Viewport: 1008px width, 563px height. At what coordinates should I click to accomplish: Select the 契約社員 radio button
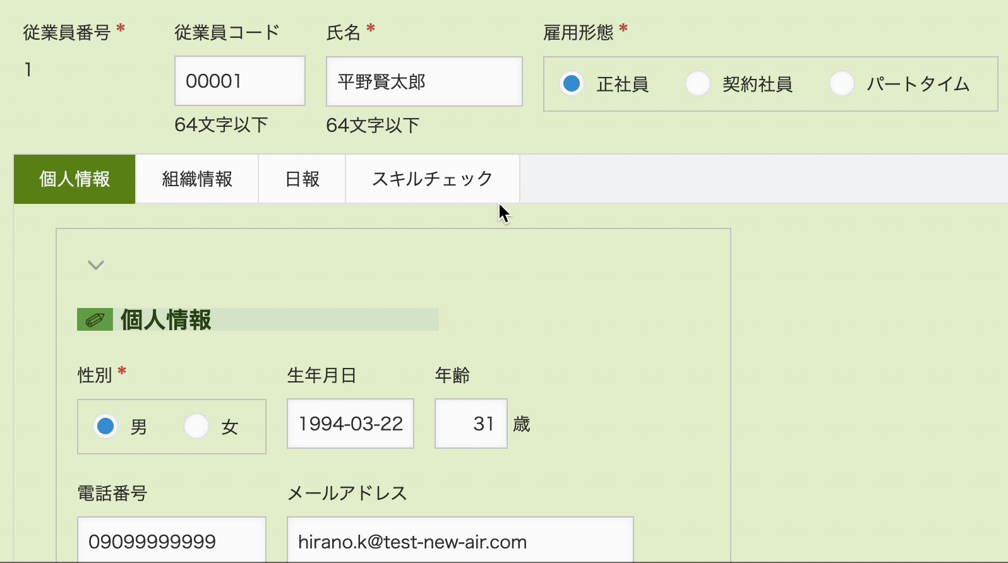[x=698, y=83]
